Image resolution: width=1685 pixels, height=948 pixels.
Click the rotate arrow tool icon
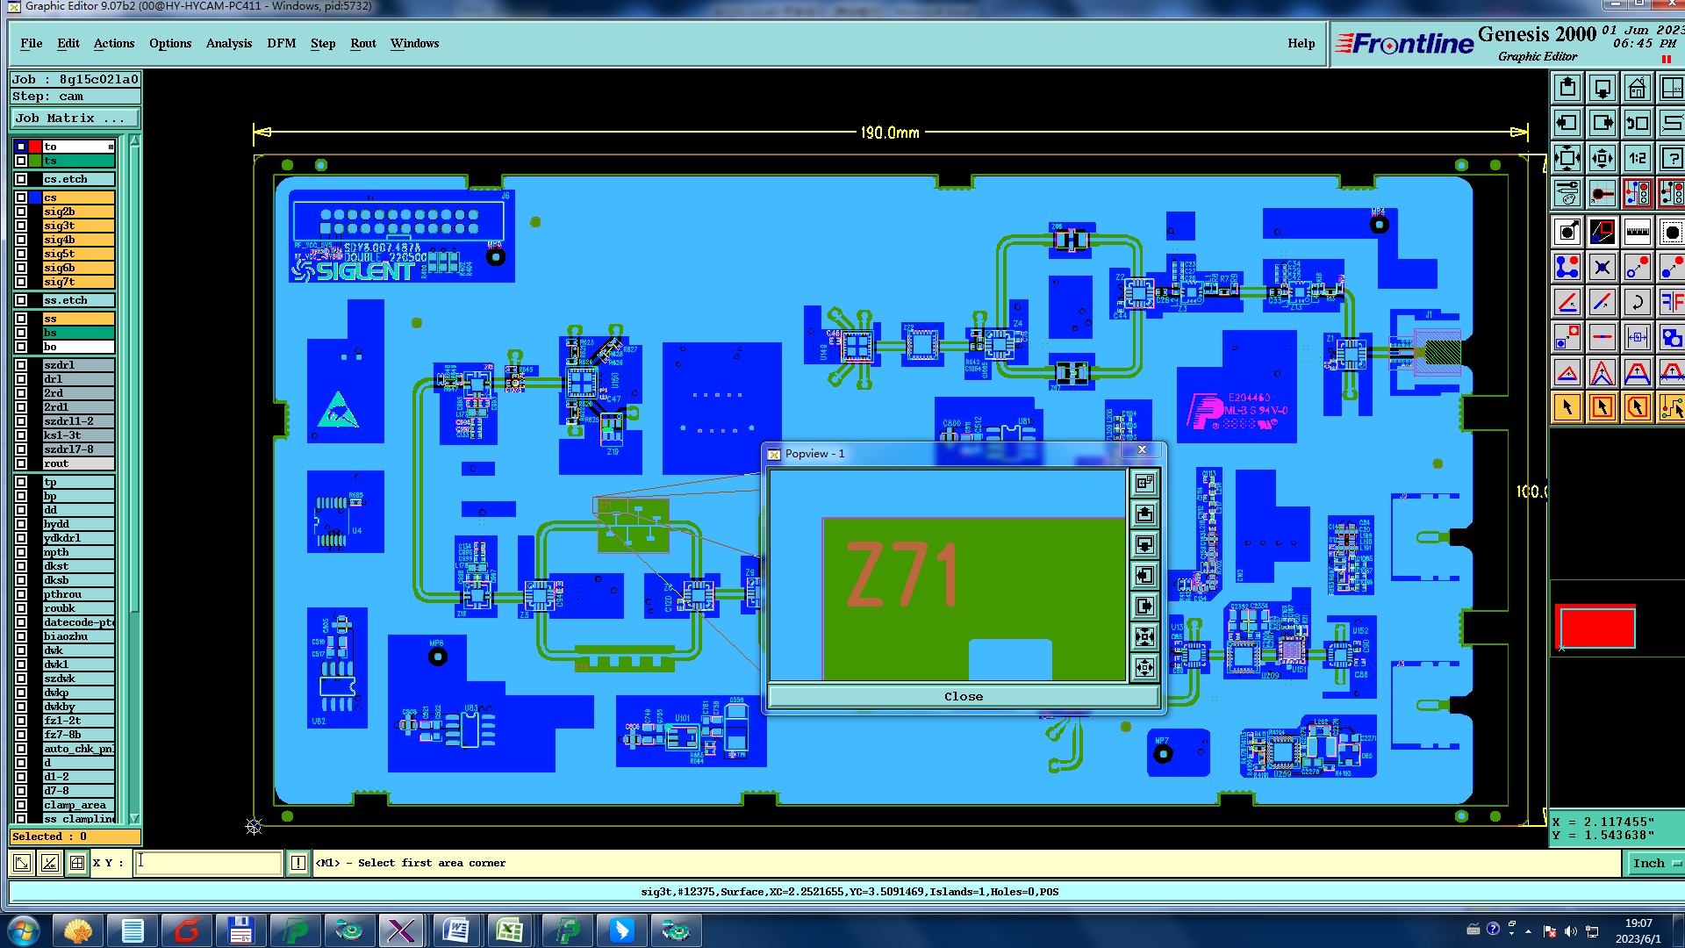pyautogui.click(x=1637, y=303)
